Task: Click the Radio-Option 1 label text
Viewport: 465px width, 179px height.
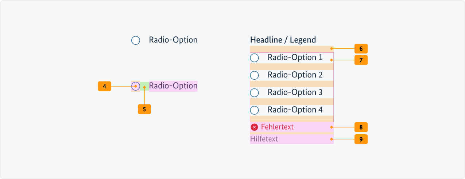Action: pyautogui.click(x=295, y=57)
